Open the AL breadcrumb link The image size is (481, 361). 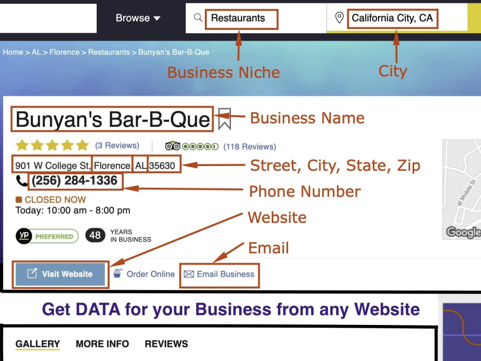point(36,52)
